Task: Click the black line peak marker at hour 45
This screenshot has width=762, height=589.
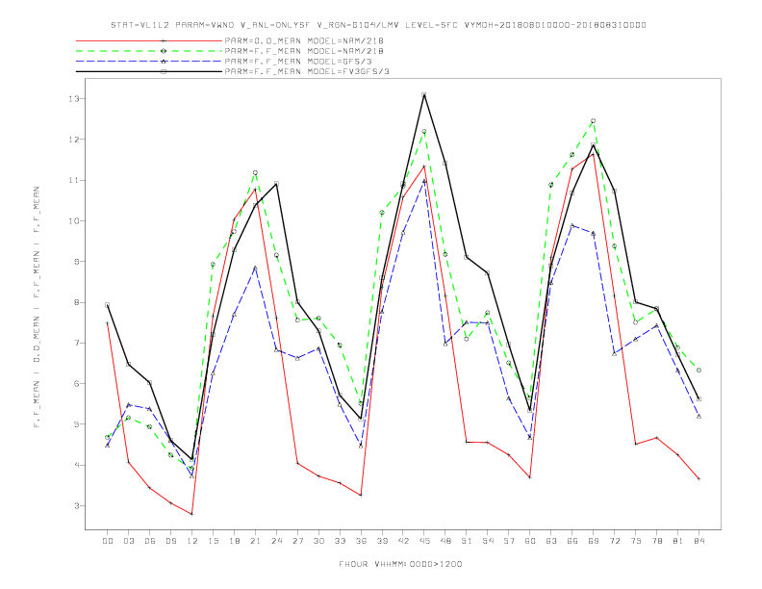Action: [x=424, y=94]
